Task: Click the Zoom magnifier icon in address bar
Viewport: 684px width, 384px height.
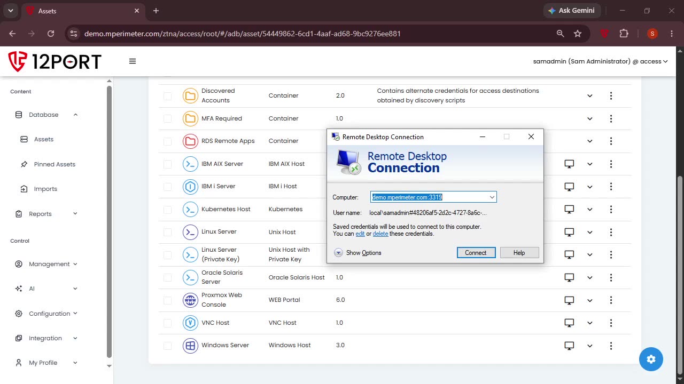Action: [560, 34]
